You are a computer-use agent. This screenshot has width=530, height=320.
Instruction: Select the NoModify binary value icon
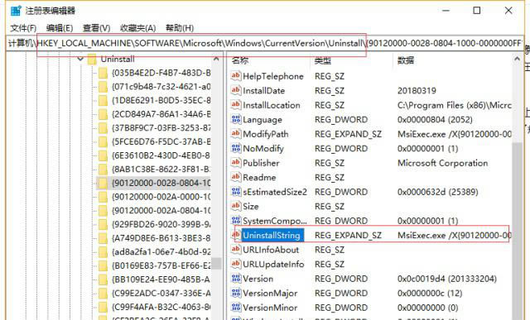pos(236,148)
